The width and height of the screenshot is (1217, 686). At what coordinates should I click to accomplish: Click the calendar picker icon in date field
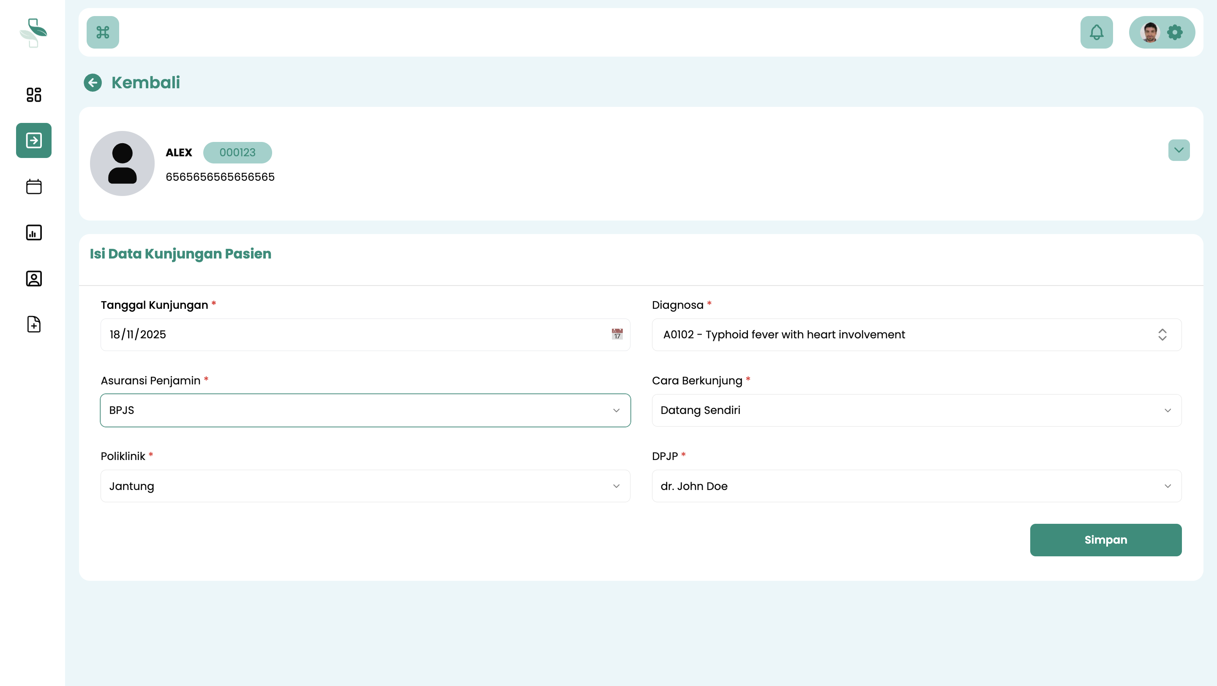(617, 334)
